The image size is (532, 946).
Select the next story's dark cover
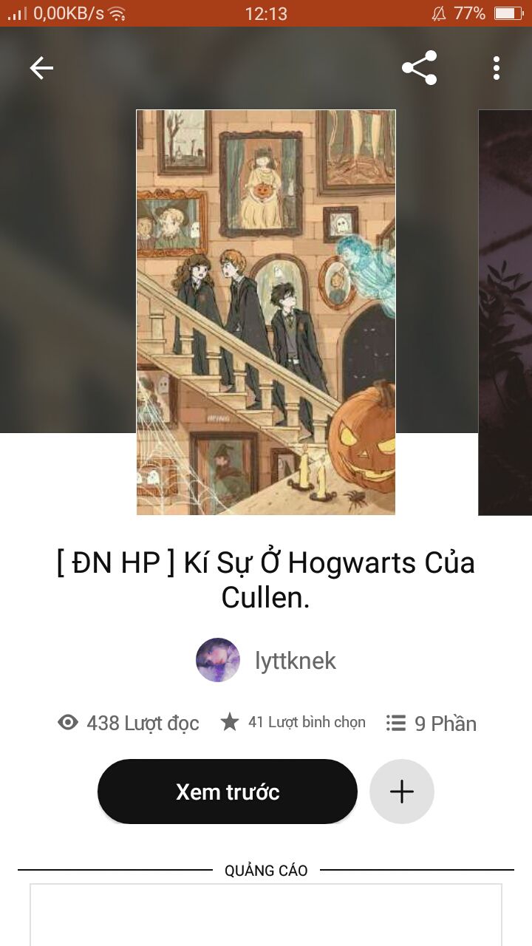[505, 313]
